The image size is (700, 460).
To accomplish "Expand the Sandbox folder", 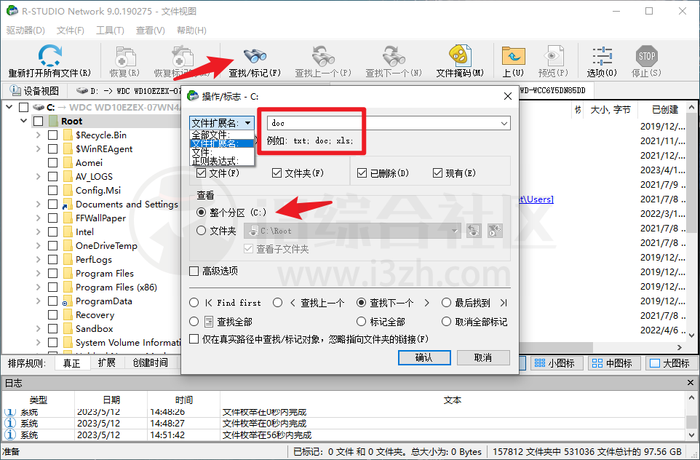I will coord(39,329).
